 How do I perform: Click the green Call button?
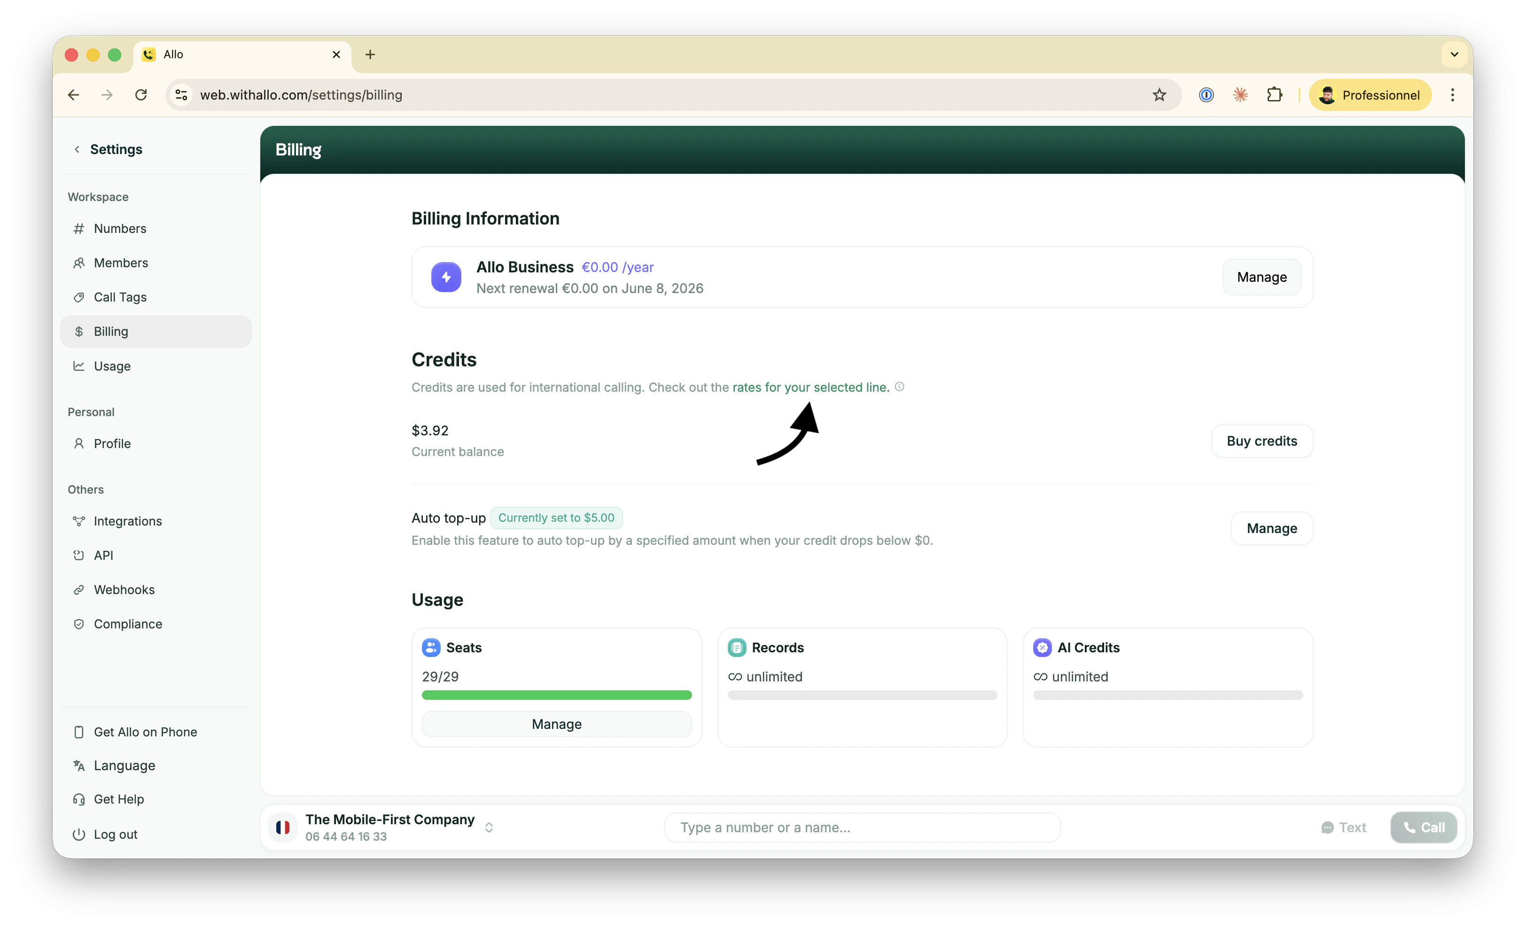click(1423, 827)
